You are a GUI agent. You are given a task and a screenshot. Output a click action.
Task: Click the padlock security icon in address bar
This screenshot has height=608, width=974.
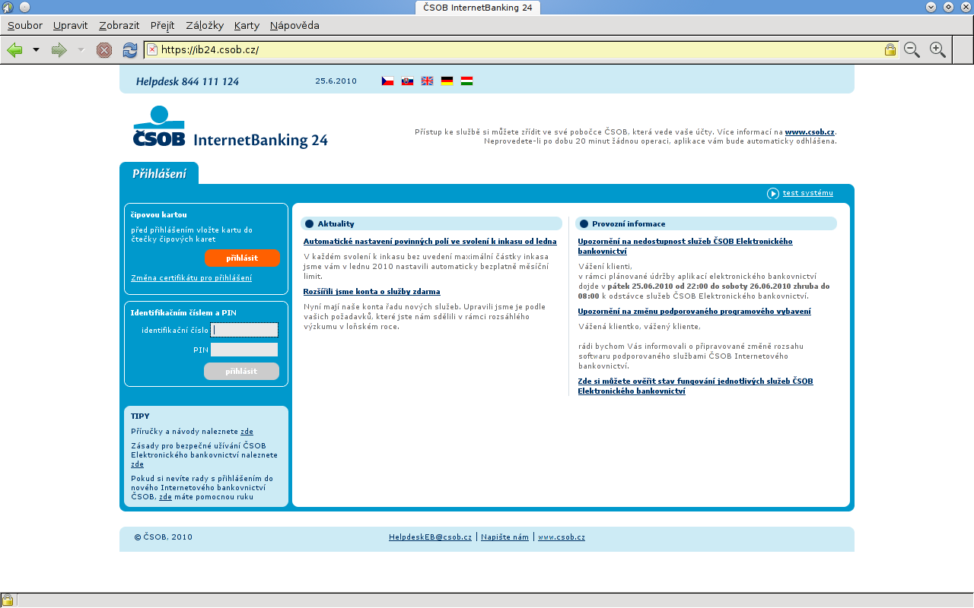point(890,49)
